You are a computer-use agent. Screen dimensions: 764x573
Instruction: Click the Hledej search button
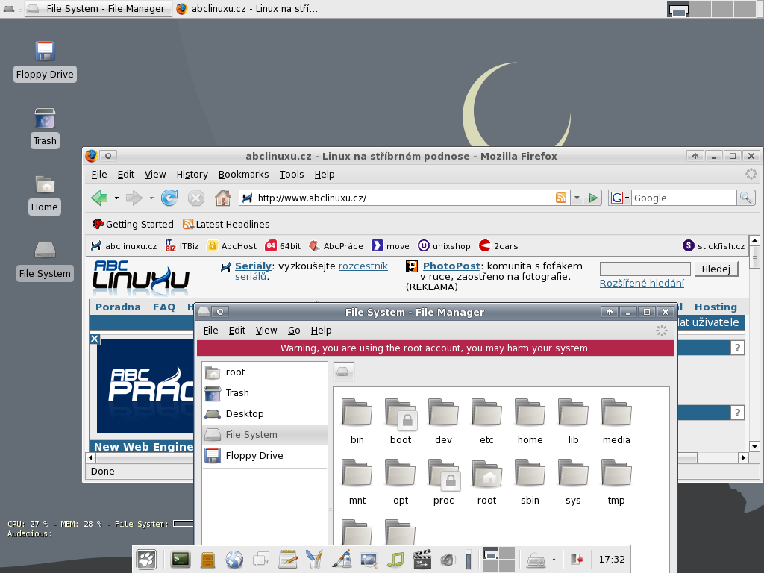coord(716,269)
